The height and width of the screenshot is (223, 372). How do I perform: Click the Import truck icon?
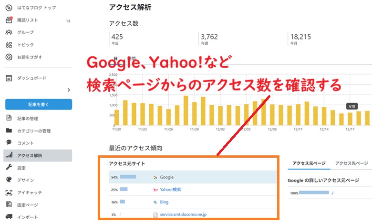pos(9,216)
